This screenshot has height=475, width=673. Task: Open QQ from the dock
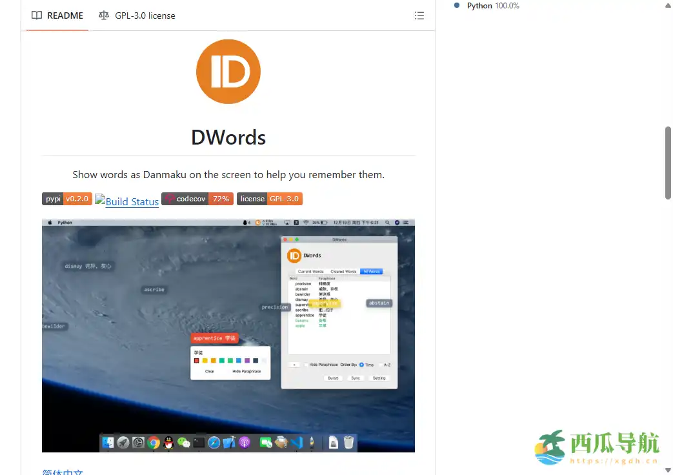coord(168,442)
